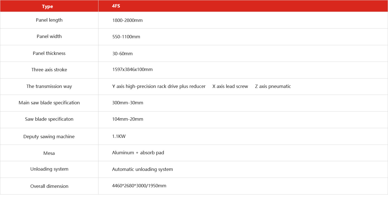Click the 'Panel thickness' row label
Screen dimensions: 388x197
click(49, 53)
